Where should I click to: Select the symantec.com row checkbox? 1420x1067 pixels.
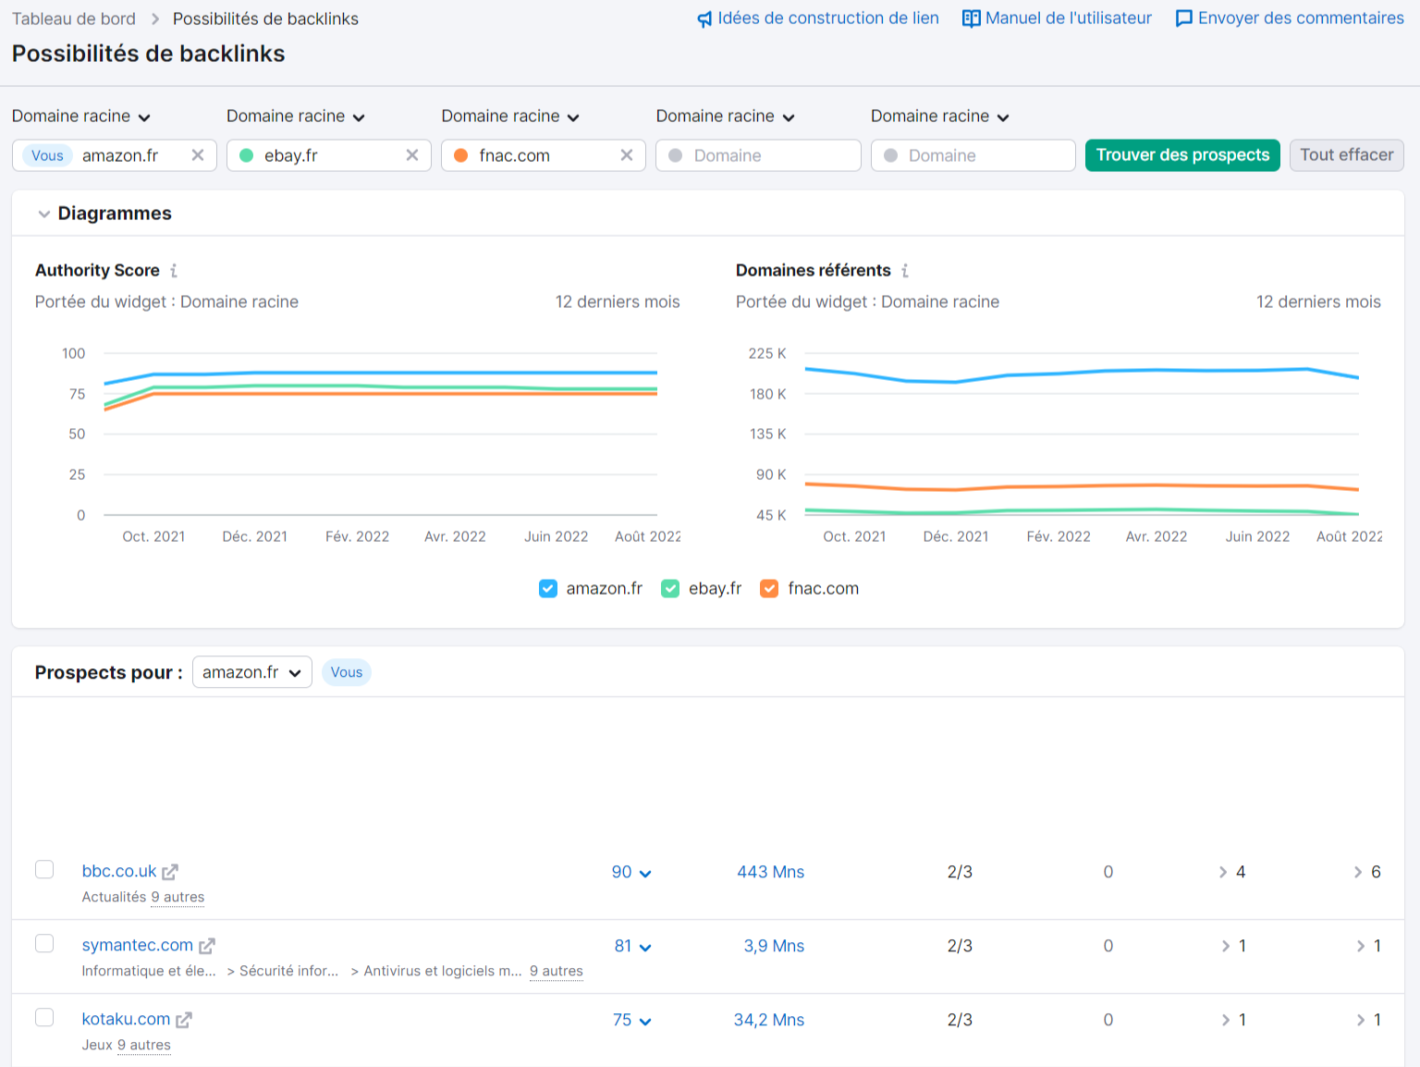point(44,943)
